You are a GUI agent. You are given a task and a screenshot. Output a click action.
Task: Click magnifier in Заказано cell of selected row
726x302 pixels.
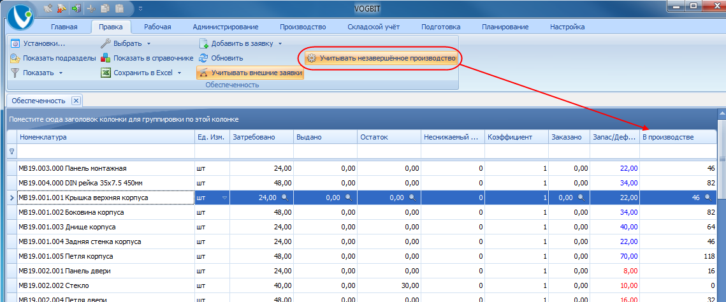click(x=581, y=198)
